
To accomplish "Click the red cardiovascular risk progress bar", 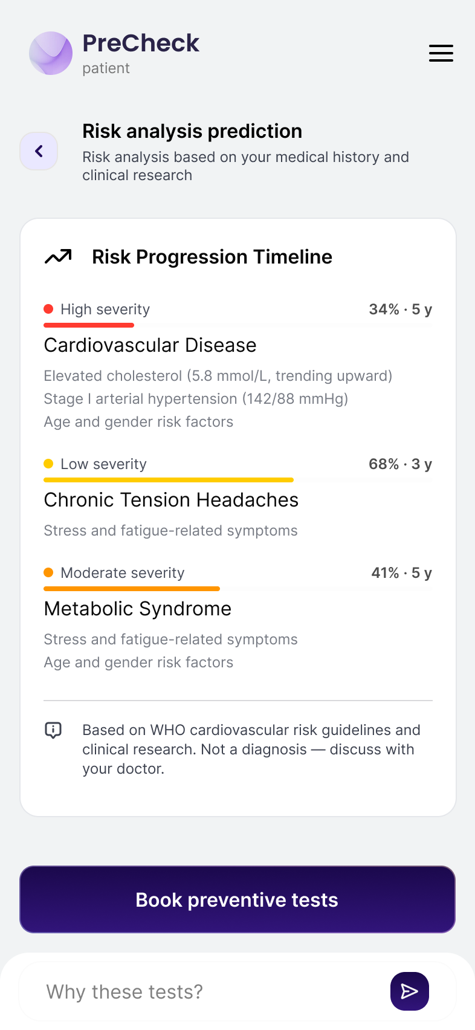I will 89,325.
